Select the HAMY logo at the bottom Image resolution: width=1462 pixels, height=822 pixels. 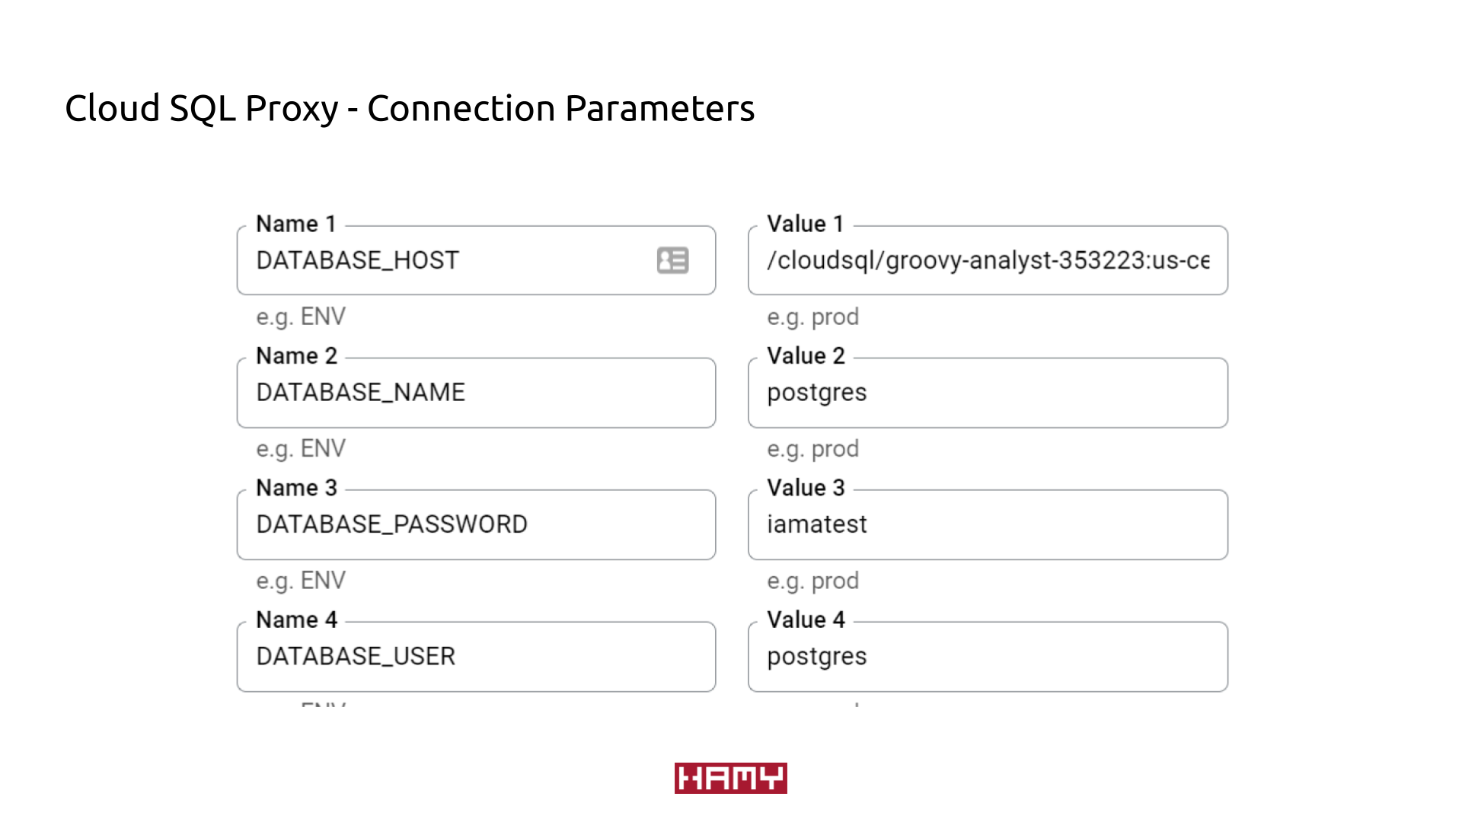tap(730, 778)
